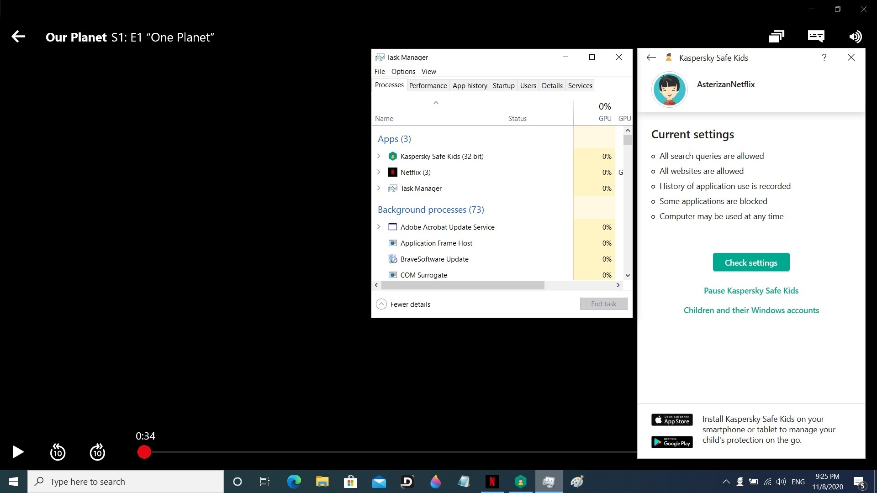The image size is (877, 493).
Task: Click Pause Kaspersky Safe Kids link
Action: click(x=751, y=291)
